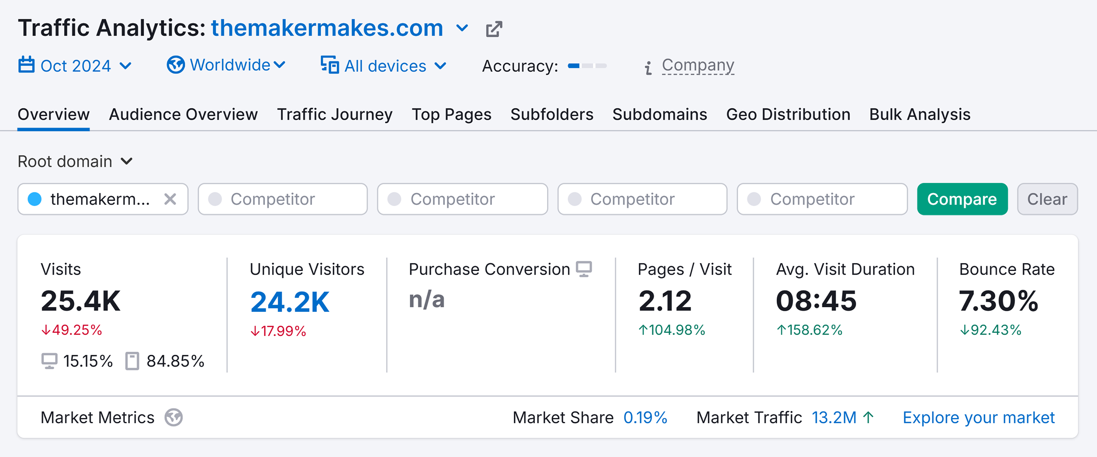Click the Avg. Visit Duration 08:45 value
Viewport: 1097px width, 457px height.
pyautogui.click(x=816, y=301)
